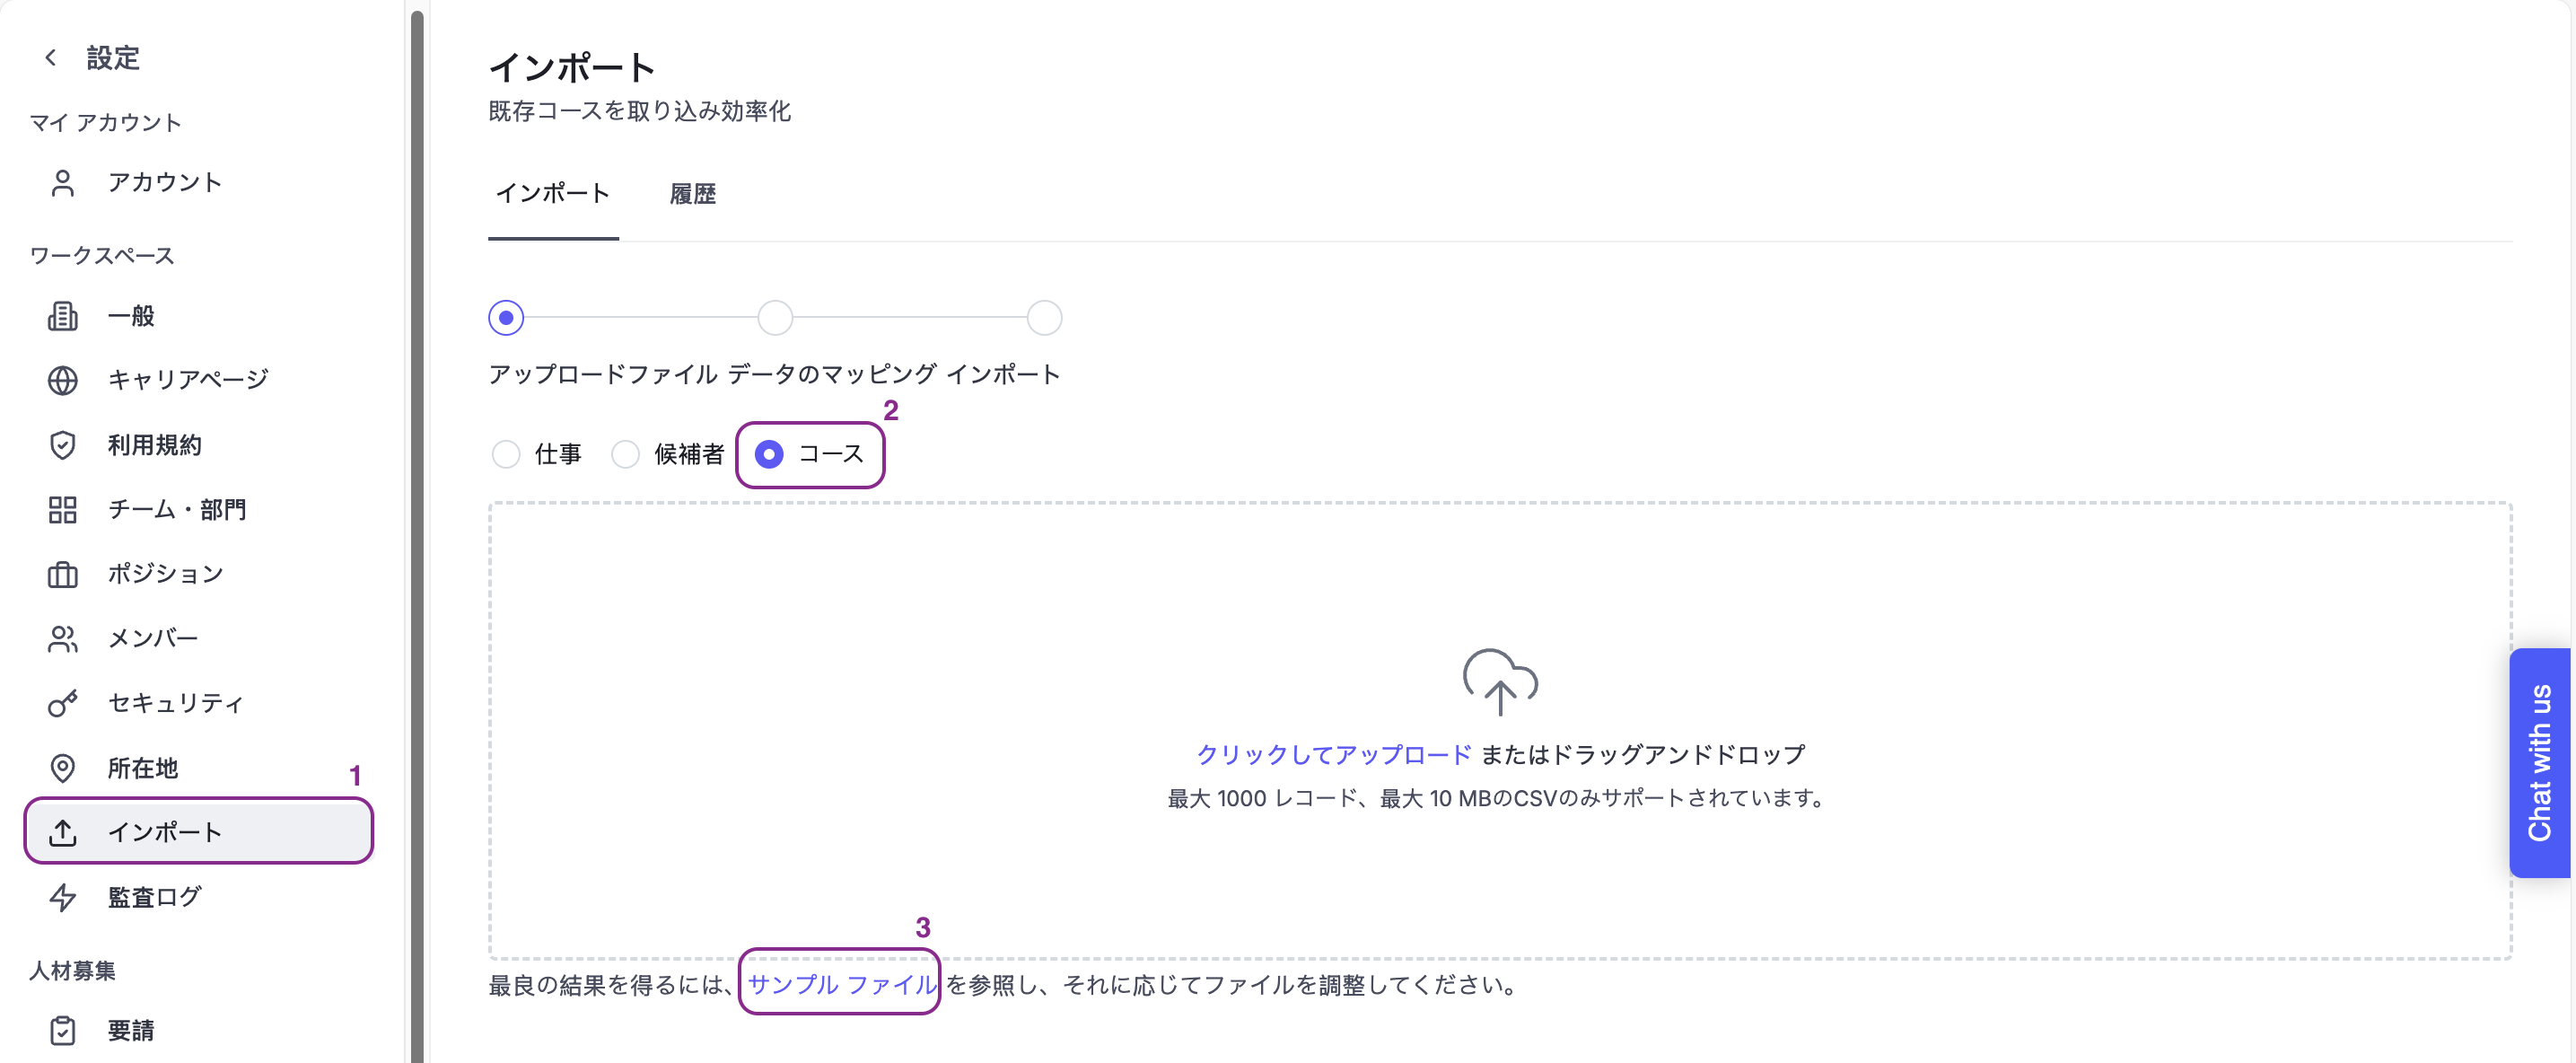This screenshot has width=2576, height=1063.
Task: Select the 候補者 radio button
Action: pos(625,454)
